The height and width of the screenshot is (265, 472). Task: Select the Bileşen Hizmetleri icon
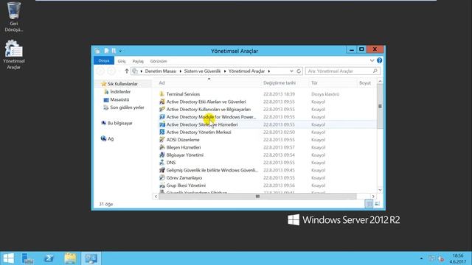point(162,147)
